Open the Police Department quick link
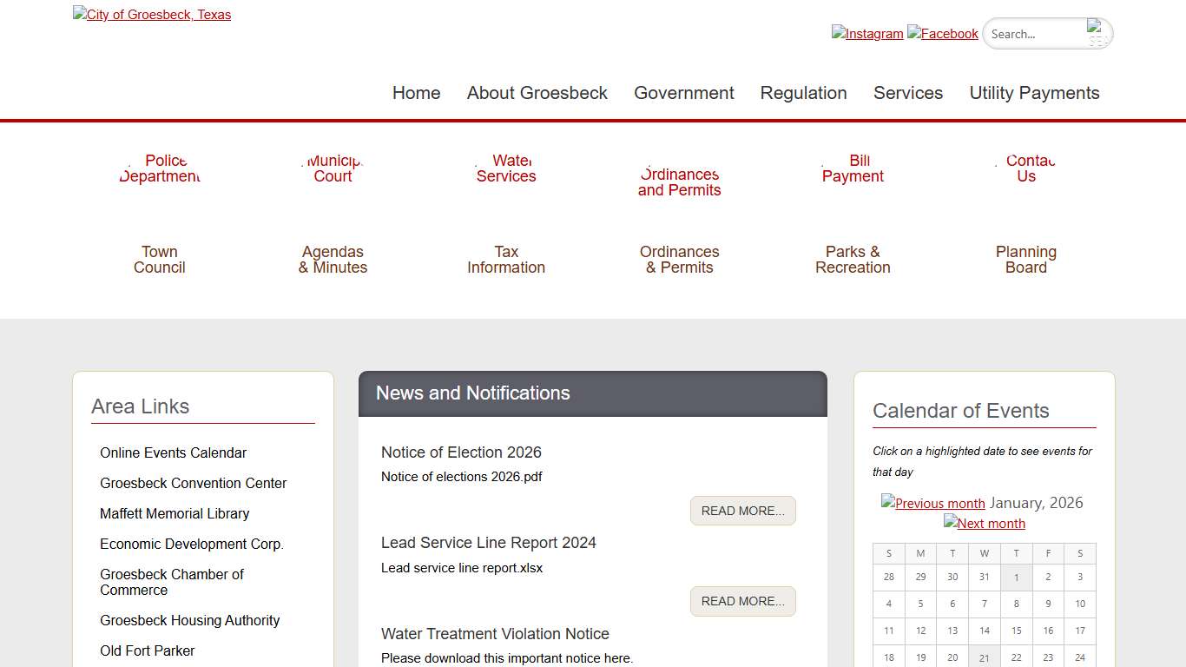The height and width of the screenshot is (667, 1186). 160,168
